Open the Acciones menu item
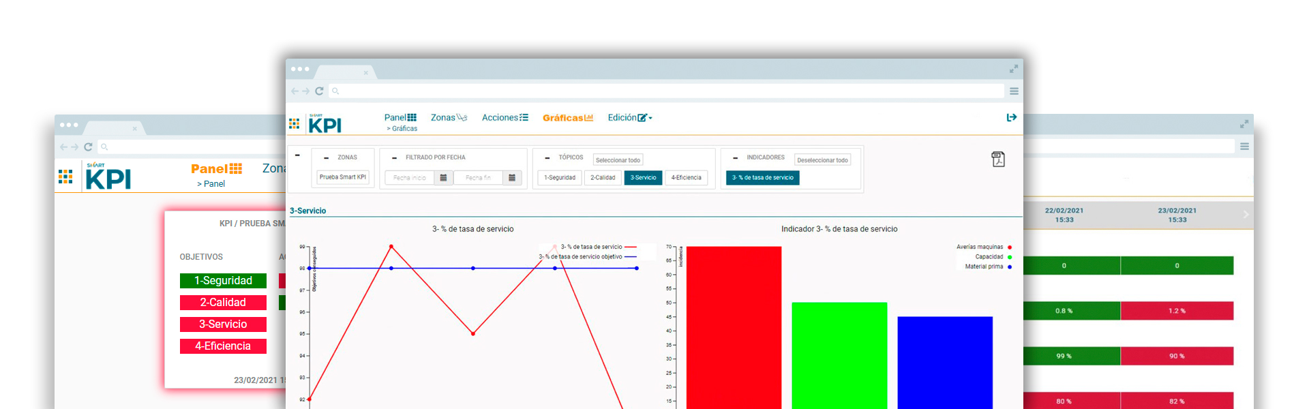Viewport: 1309px width, 409px height. click(505, 117)
